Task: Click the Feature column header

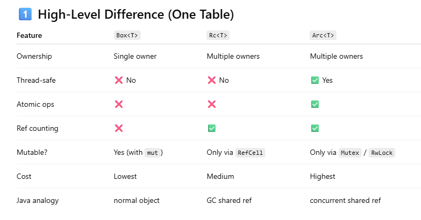Action: tap(29, 36)
